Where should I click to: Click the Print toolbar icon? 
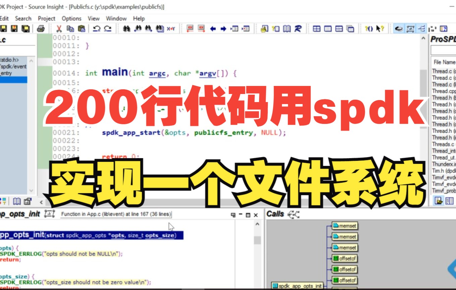click(x=41, y=29)
